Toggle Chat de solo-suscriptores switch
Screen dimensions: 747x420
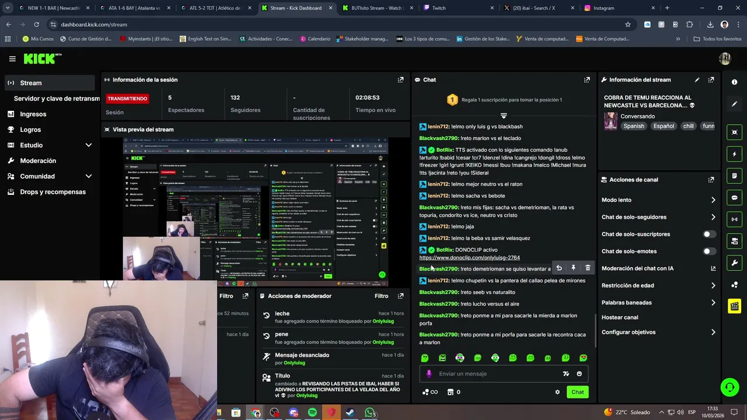coord(709,234)
